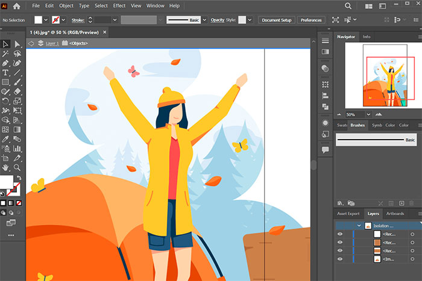Image resolution: width=422 pixels, height=281 pixels.
Task: Toggle visibility of the bottom Image layer
Action: (339, 259)
